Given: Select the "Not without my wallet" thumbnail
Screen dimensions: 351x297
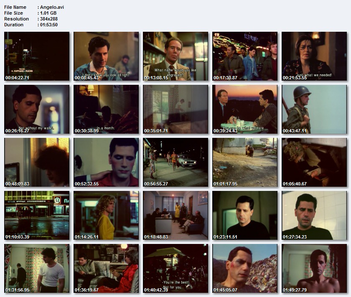Looking at the screenshot, I should [x=37, y=109].
